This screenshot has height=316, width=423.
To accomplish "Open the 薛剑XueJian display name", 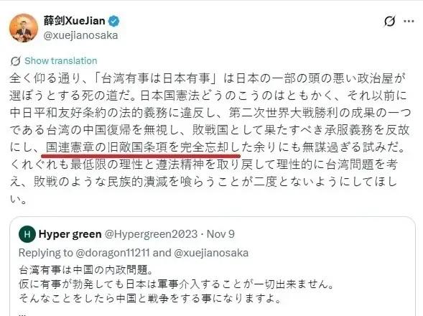I will 75,21.
